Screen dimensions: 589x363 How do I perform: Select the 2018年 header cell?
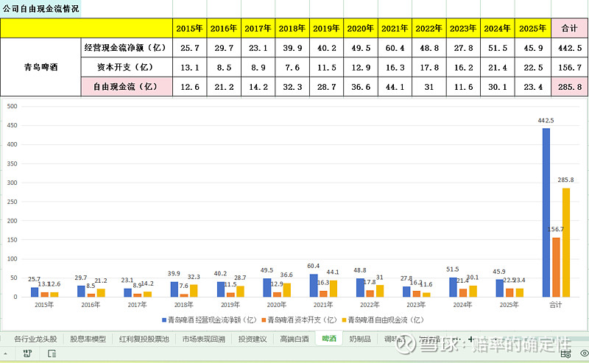click(292, 28)
